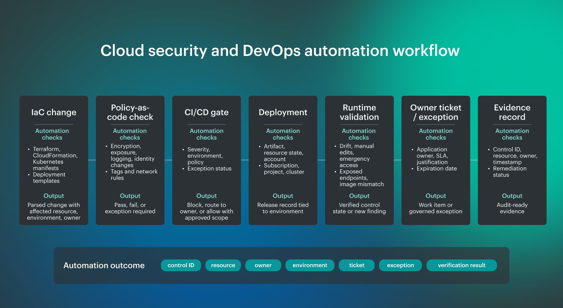Click the 'Output' label in the Policy-as-code check card

tap(130, 196)
